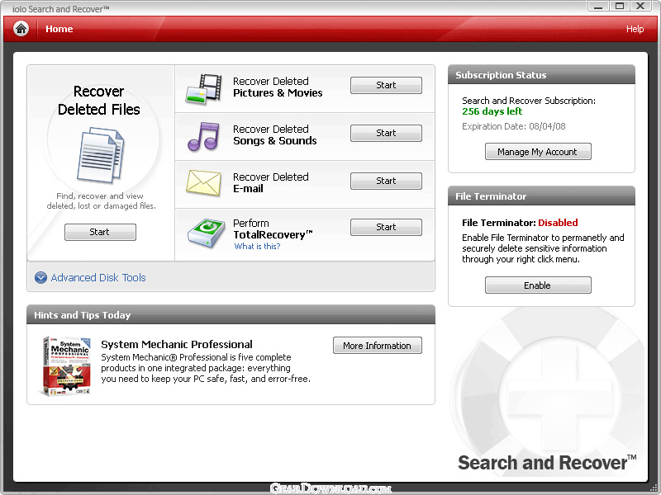Click the 'System Mechanic Professional' heading

click(177, 344)
